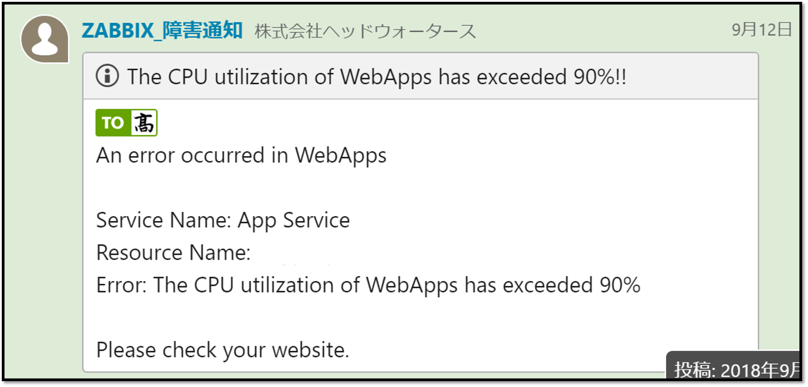This screenshot has height=387, width=808.
Task: Click the 9月12日 message date
Action: point(762,29)
